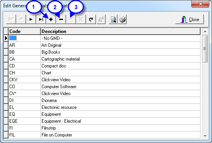This screenshot has height=143, width=212.
Task: Select the Code column header
Action: pos(24,31)
